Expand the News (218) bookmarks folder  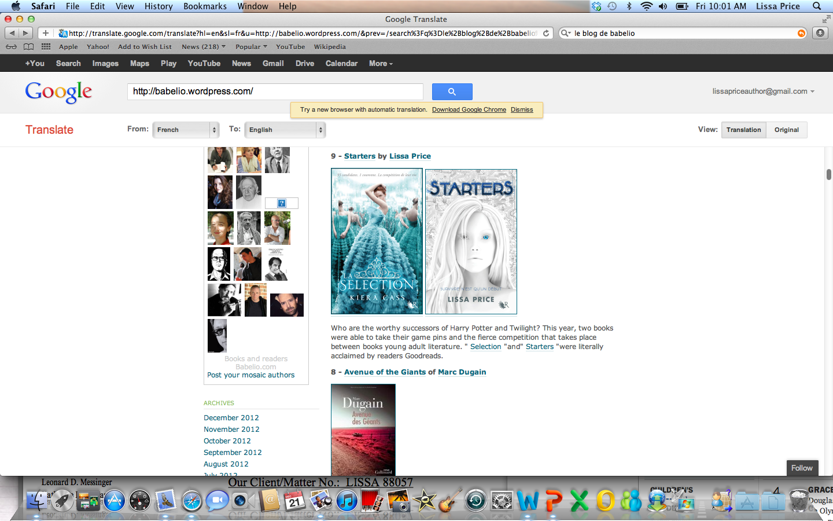click(204, 47)
